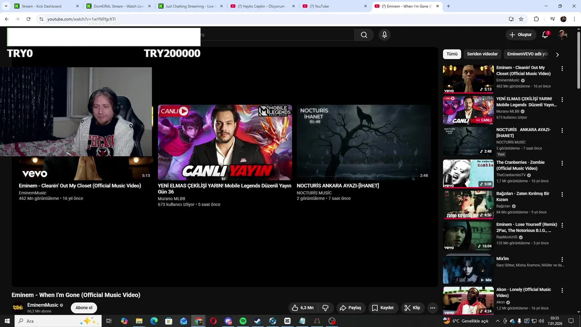Open the NOCTURİS İHANET end-screen wolf thumbnail
This screenshot has width=581, height=327.
(364, 143)
